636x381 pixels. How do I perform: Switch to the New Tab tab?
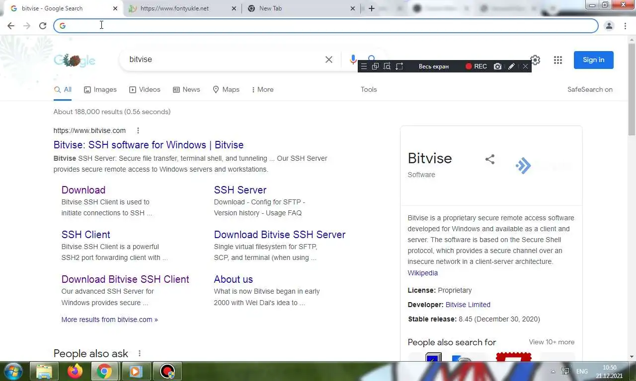coord(301,8)
